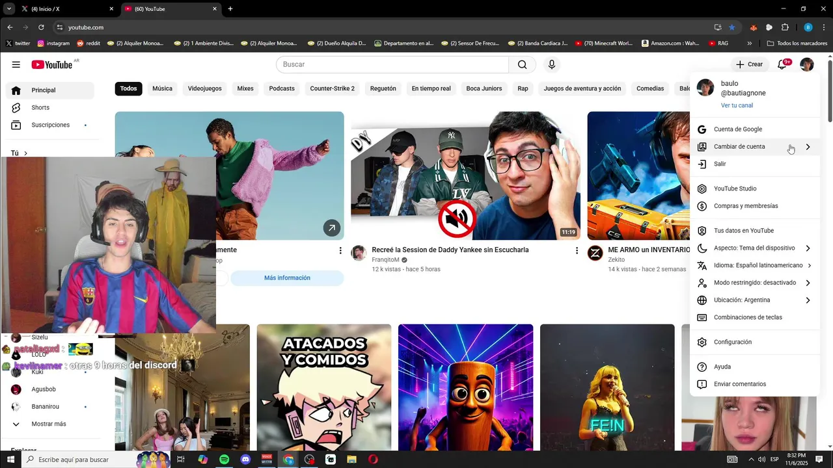
Task: Expand Aspecto: Tema del dispositivo
Action: [754, 248]
